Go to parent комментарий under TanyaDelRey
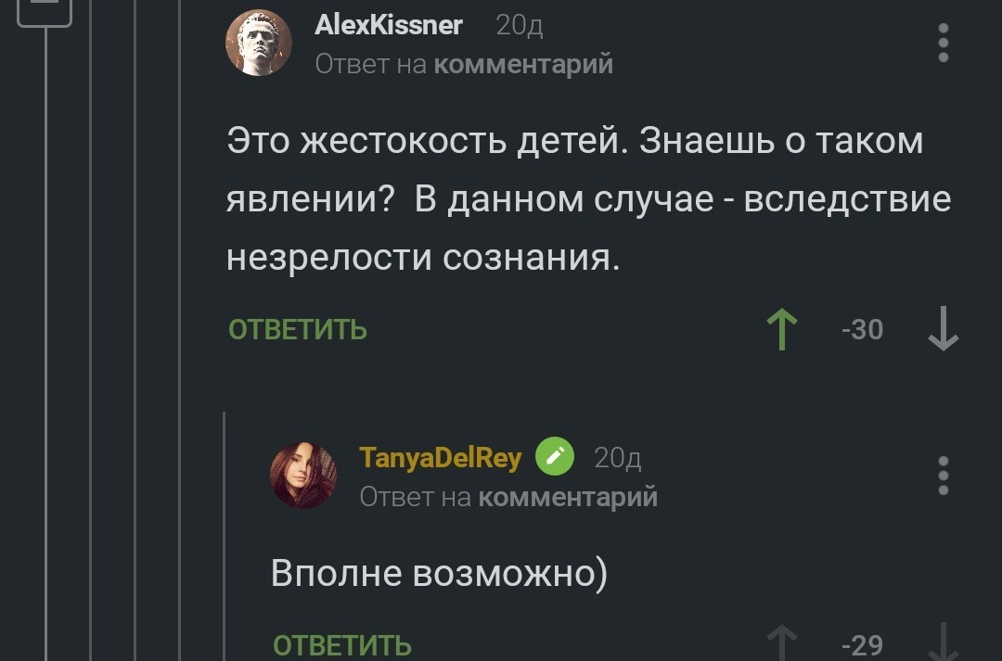 point(568,497)
